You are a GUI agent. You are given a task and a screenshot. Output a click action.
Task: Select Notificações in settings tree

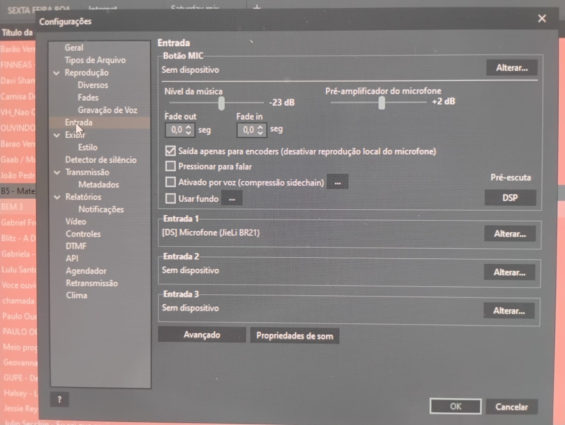[101, 209]
